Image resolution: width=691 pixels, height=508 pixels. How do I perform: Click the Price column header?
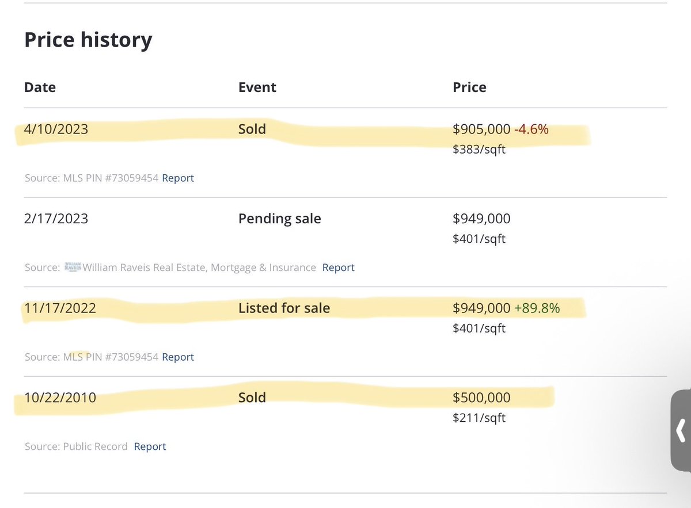coord(469,87)
